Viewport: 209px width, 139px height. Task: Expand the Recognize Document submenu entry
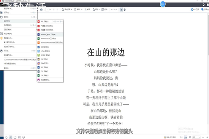[x=19, y=29]
